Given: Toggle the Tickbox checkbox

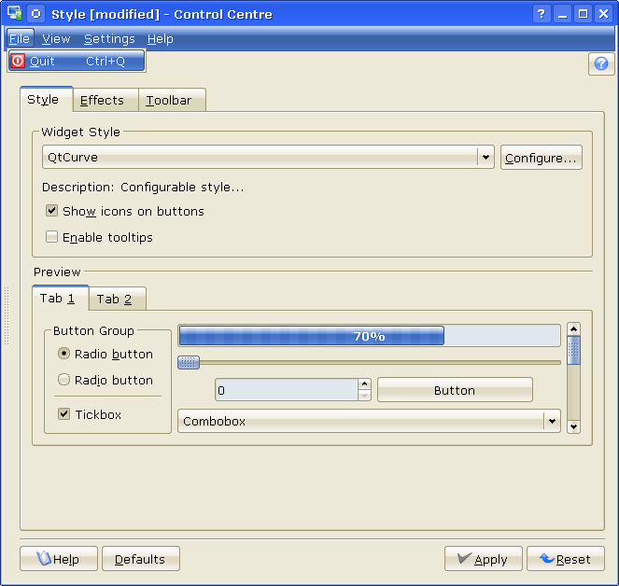Looking at the screenshot, I should point(63,413).
